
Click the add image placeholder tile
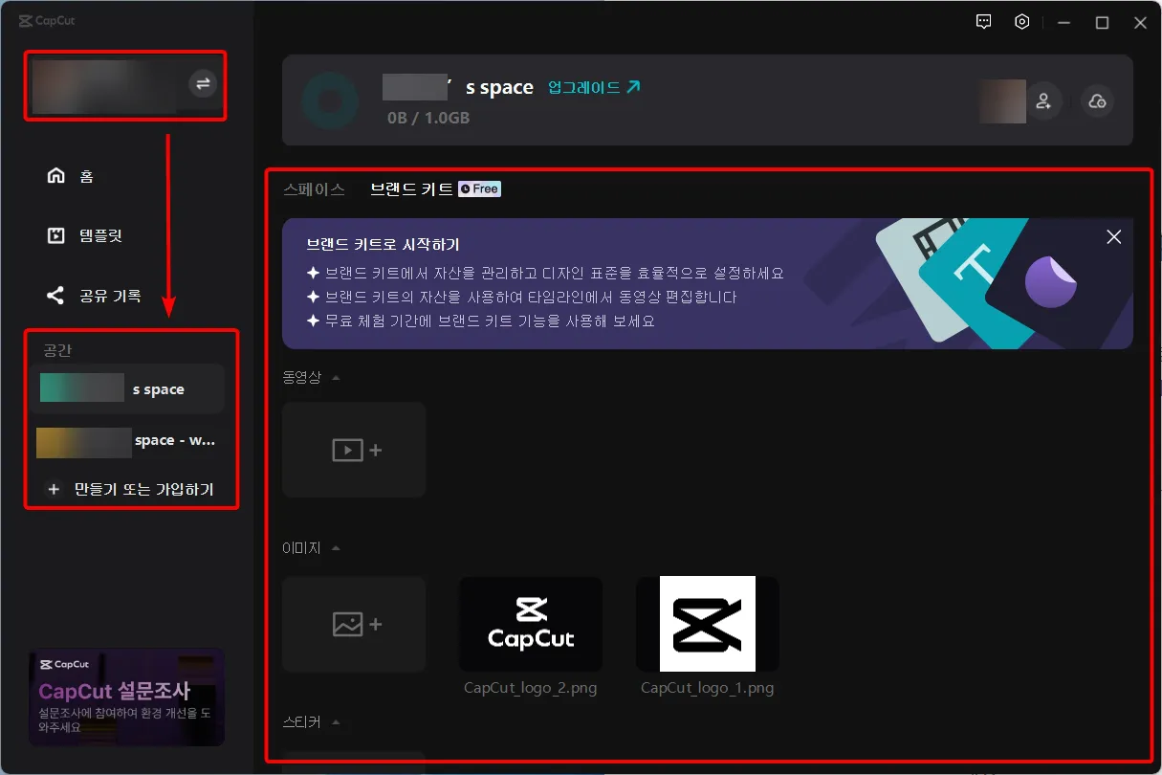[x=354, y=624]
